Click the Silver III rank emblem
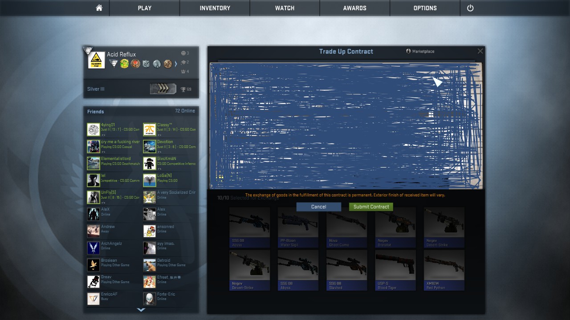The height and width of the screenshot is (320, 570). (x=163, y=89)
